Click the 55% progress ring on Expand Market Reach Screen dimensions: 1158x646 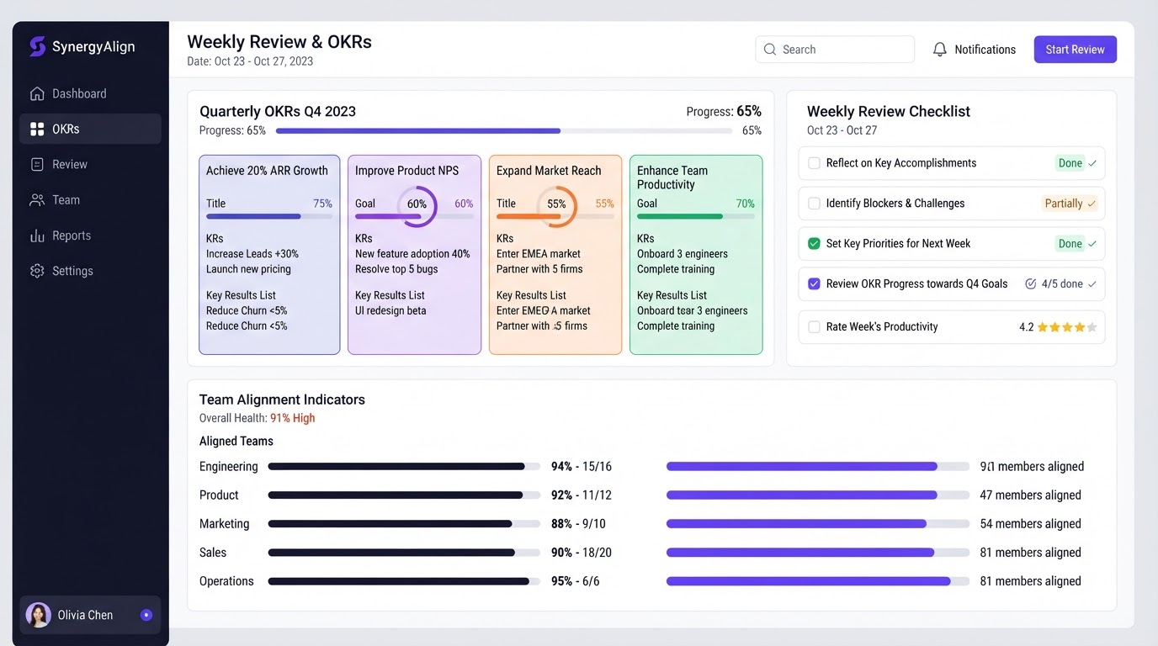pyautogui.click(x=556, y=204)
